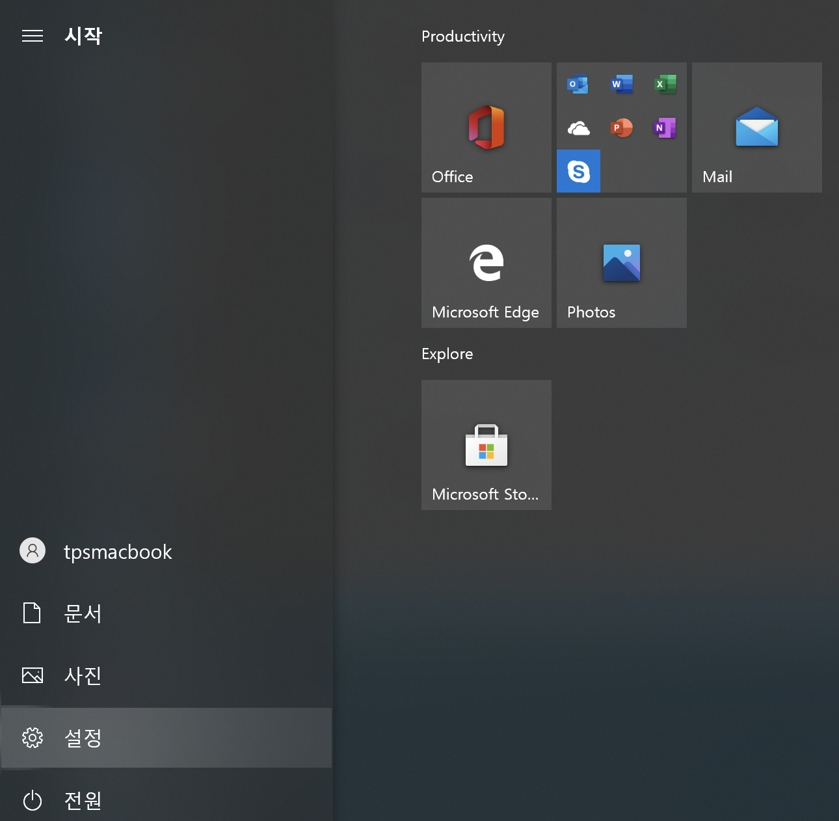Launch PowerPoint from the Office folder tile
The image size is (839, 821).
tap(622, 128)
